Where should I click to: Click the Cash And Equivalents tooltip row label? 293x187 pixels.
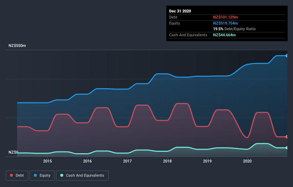pos(188,35)
